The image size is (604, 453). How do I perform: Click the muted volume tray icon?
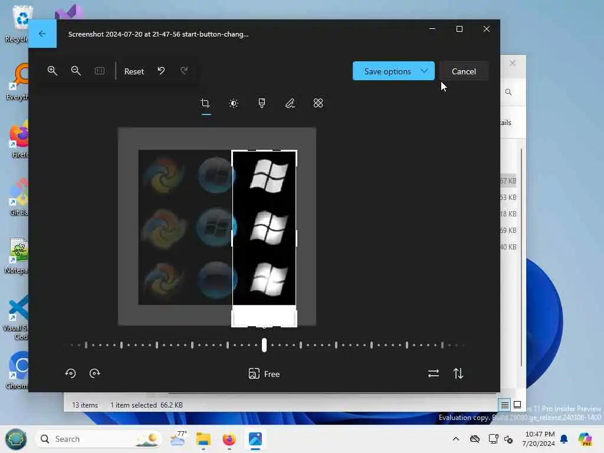coord(508,439)
